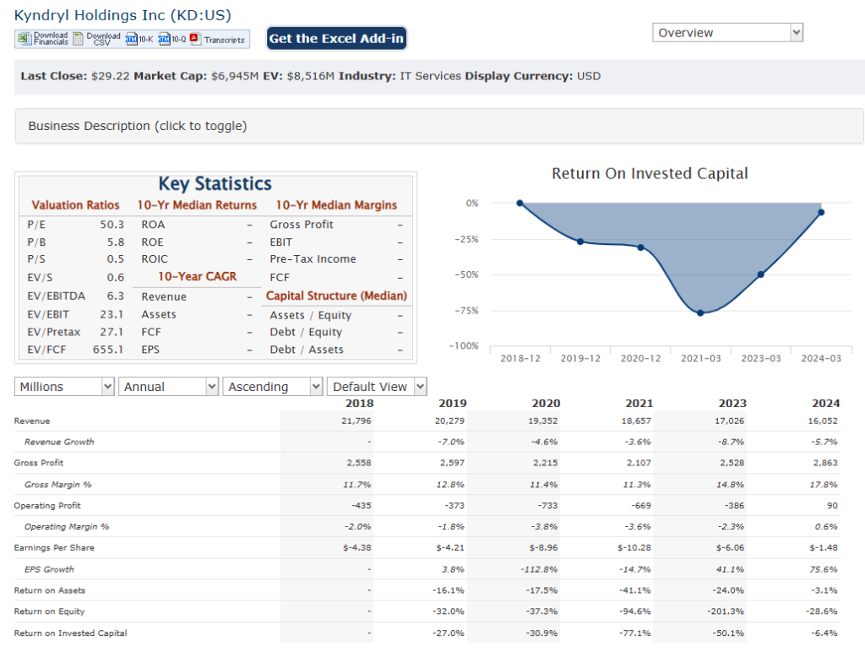Click the 2024 operating profit value 90

832,505
